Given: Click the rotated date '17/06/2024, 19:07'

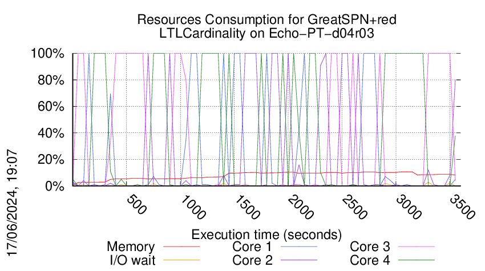Looking at the screenshot, I should click(x=13, y=203).
